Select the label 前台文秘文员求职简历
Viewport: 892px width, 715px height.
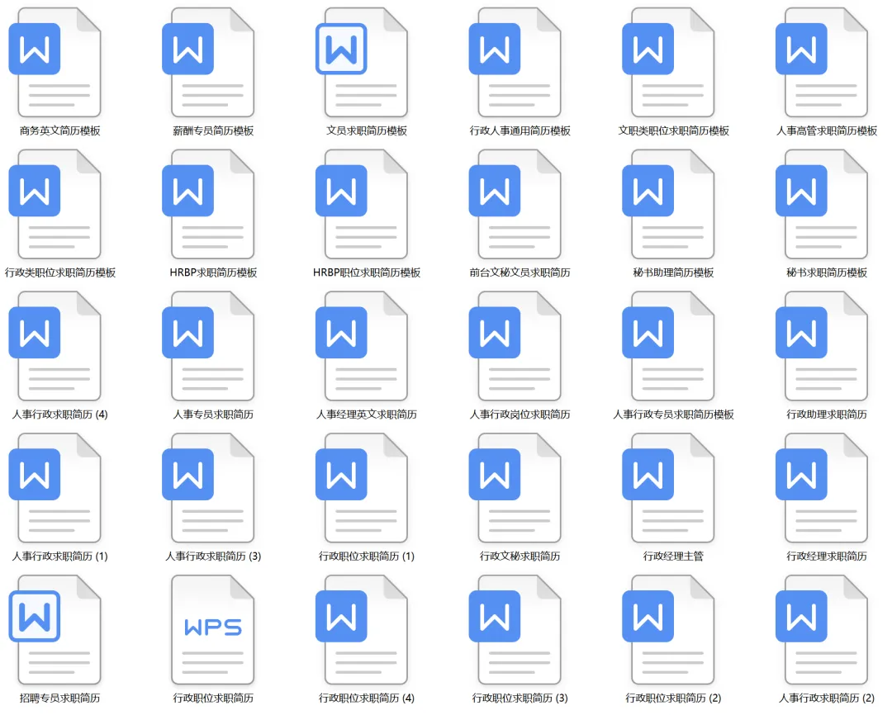pos(520,272)
